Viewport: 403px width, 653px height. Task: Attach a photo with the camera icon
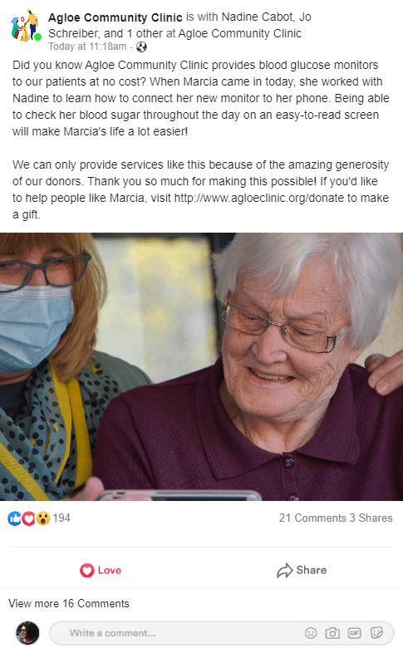[332, 633]
